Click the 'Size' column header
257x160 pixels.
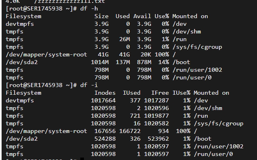101,16
